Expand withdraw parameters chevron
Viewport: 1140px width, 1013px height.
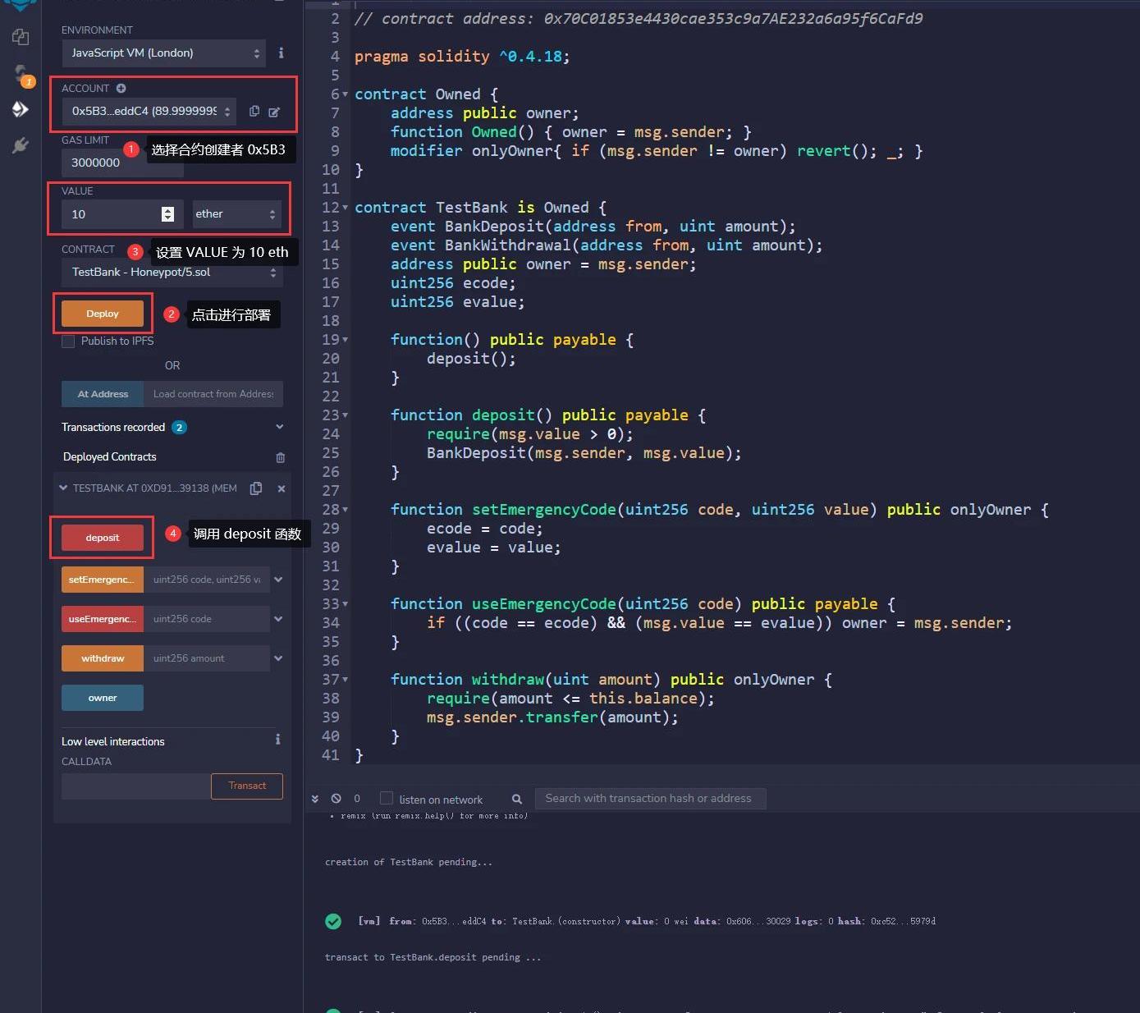(278, 658)
